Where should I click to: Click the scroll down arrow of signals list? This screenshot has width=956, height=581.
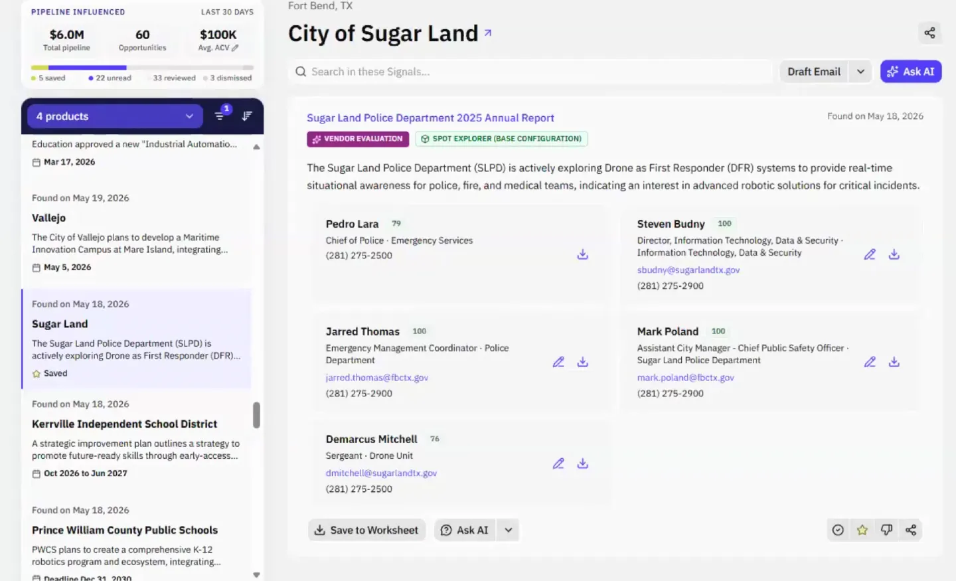tap(256, 575)
